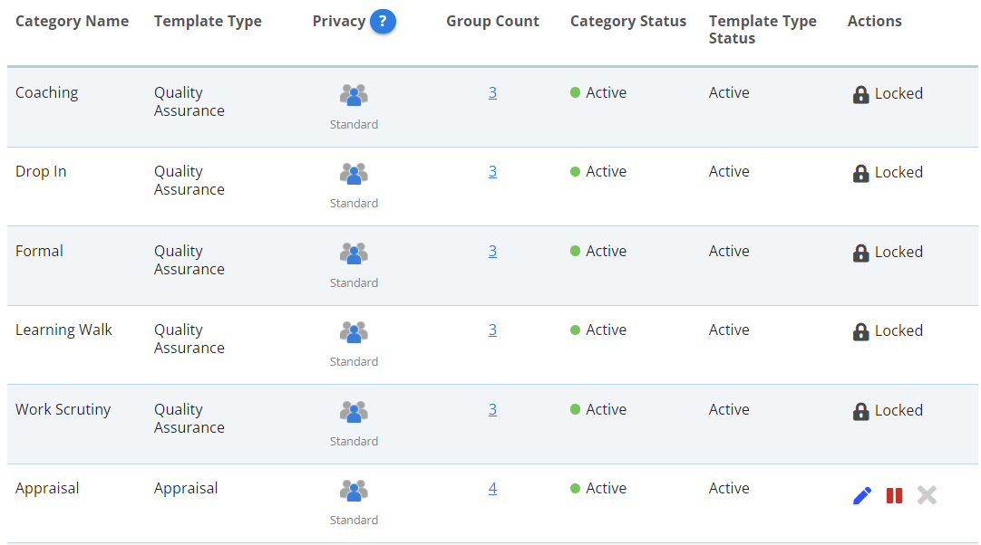Sort by Template Type column header
981x545 pixels.
208,21
